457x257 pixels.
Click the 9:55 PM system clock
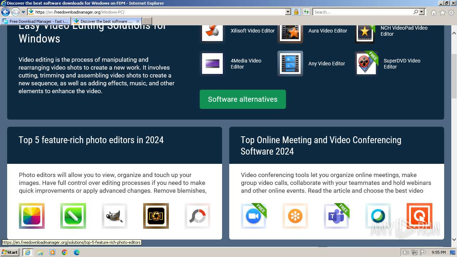click(x=439, y=252)
